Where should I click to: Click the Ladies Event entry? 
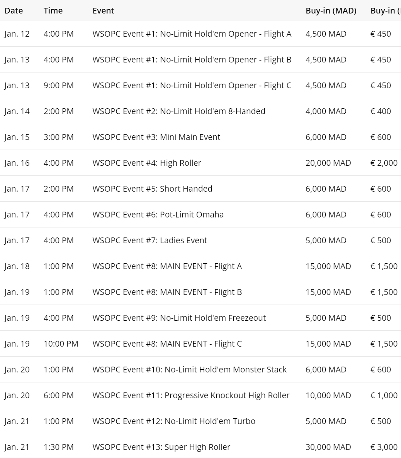(x=150, y=241)
